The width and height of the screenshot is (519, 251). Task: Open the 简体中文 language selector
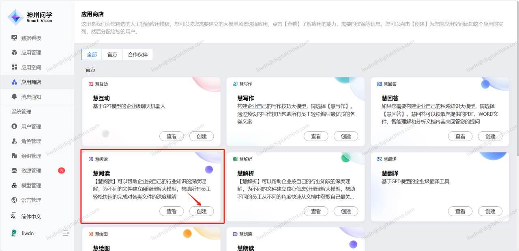pyautogui.click(x=31, y=216)
